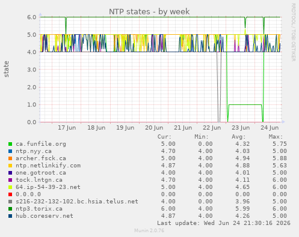Click s216-232-132-102 Avg value 3.96

[242, 202]
